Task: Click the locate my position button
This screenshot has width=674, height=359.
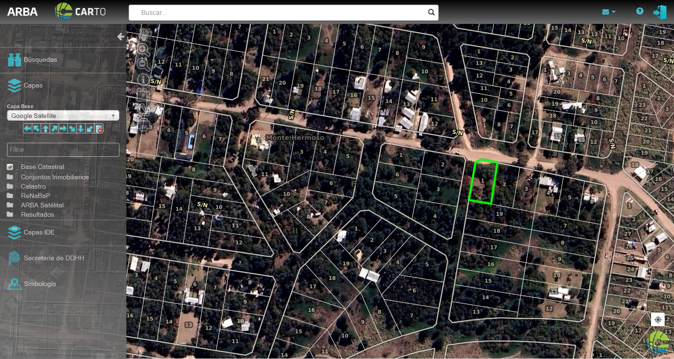Action: pos(658,320)
